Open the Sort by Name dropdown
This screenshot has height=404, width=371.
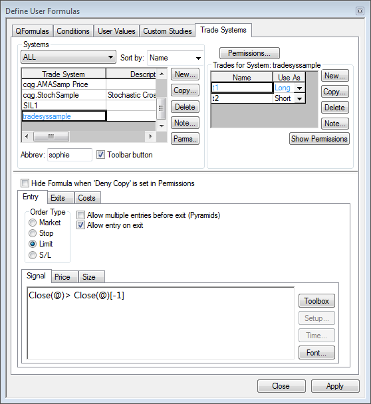click(x=175, y=58)
